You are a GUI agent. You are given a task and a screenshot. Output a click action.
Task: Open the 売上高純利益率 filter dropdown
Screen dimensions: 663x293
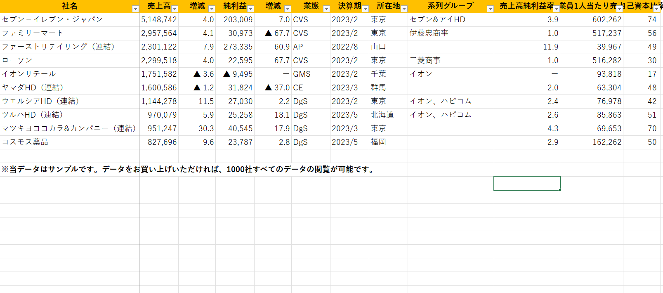pos(556,9)
